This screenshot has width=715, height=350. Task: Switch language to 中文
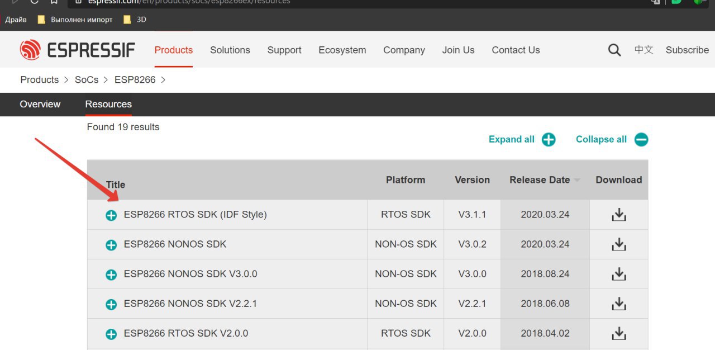pyautogui.click(x=643, y=50)
